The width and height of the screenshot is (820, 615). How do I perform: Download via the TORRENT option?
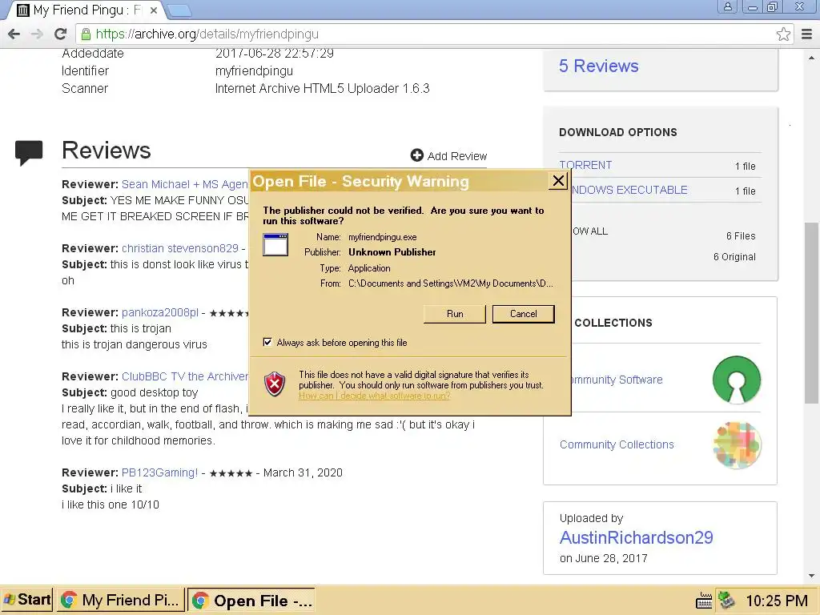click(x=585, y=165)
